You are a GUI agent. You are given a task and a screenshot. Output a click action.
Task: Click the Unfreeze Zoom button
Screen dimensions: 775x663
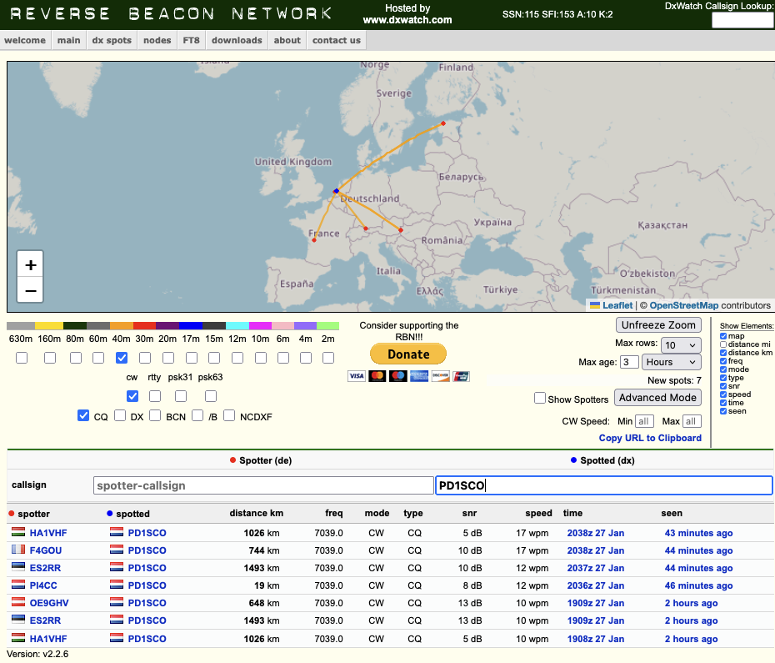658,325
